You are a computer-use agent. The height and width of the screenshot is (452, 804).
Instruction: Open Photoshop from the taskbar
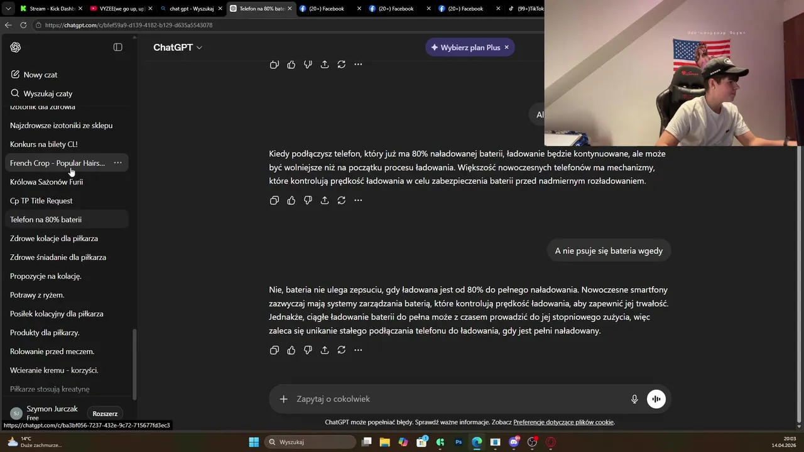[459, 442]
